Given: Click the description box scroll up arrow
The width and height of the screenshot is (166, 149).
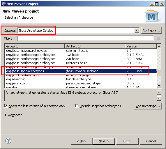Looking at the screenshot, I should (x=159, y=93).
